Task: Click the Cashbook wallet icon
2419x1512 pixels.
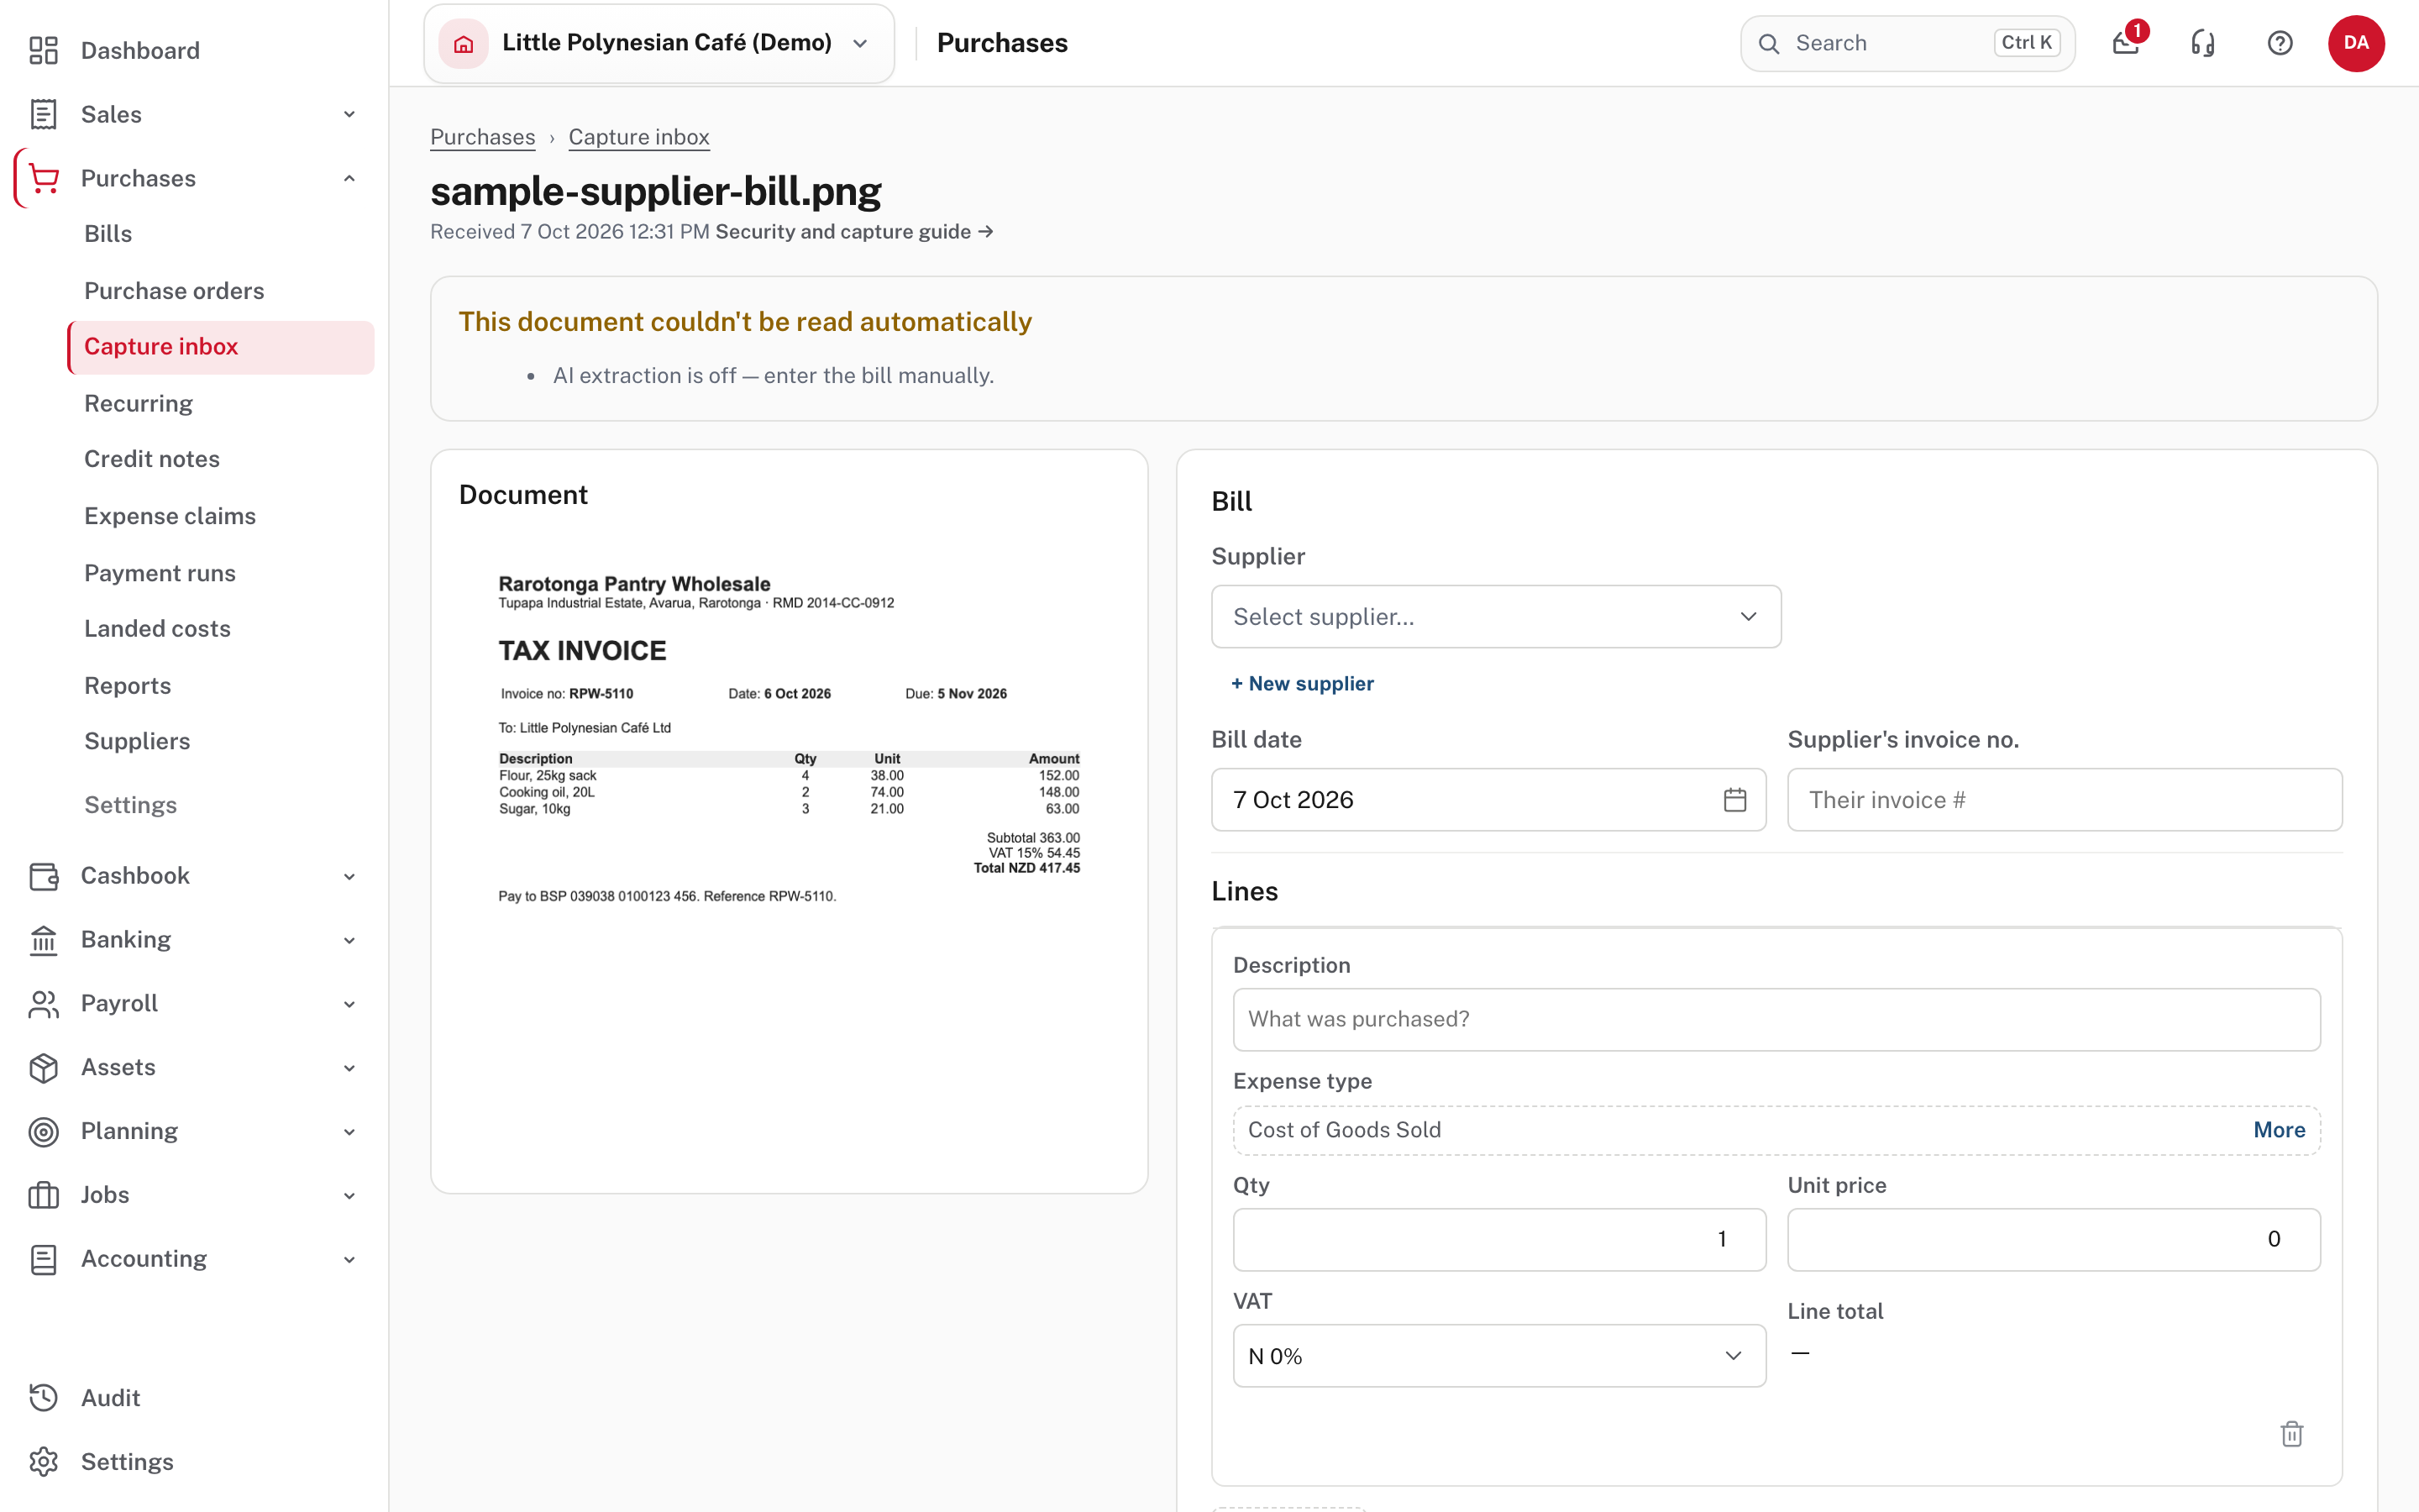Action: pos(43,876)
